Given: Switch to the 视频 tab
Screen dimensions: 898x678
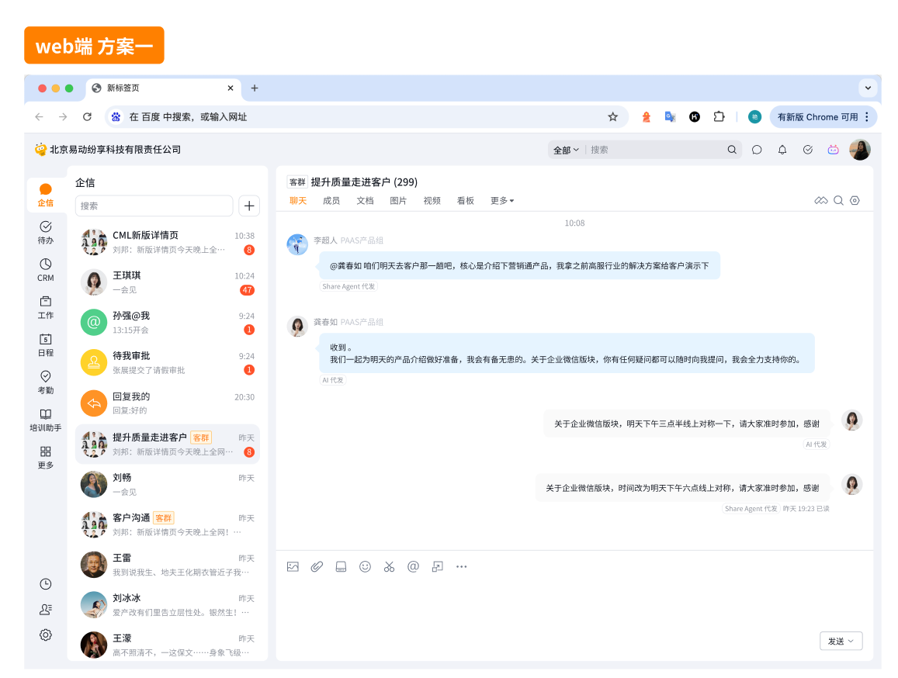Looking at the screenshot, I should [432, 201].
